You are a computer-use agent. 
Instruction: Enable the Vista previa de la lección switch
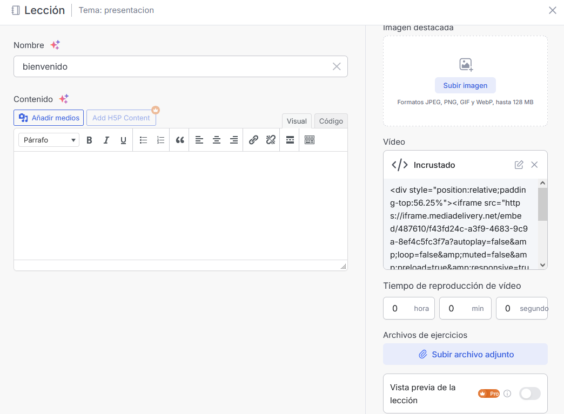pyautogui.click(x=529, y=394)
